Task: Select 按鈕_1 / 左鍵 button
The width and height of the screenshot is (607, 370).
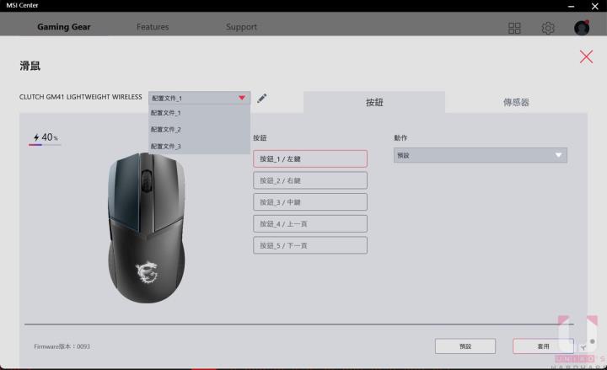Action: (x=310, y=158)
